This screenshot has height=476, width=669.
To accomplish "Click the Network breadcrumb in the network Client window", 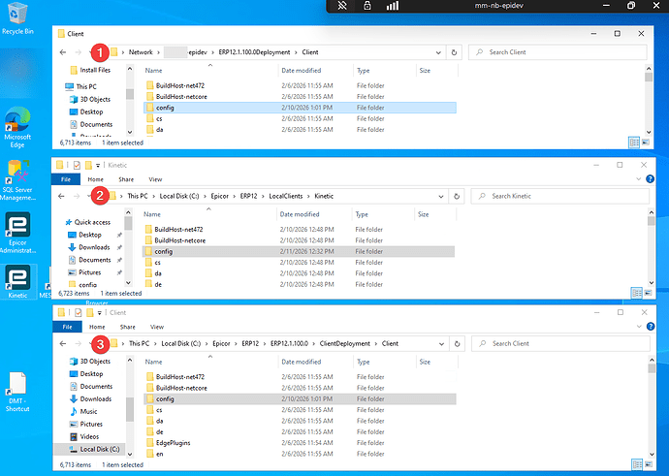I will click(x=141, y=52).
